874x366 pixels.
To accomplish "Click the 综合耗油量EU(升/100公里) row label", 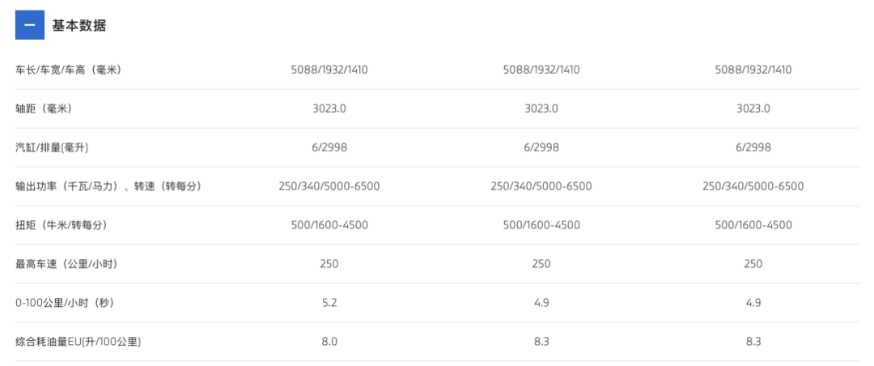I will 78,342.
